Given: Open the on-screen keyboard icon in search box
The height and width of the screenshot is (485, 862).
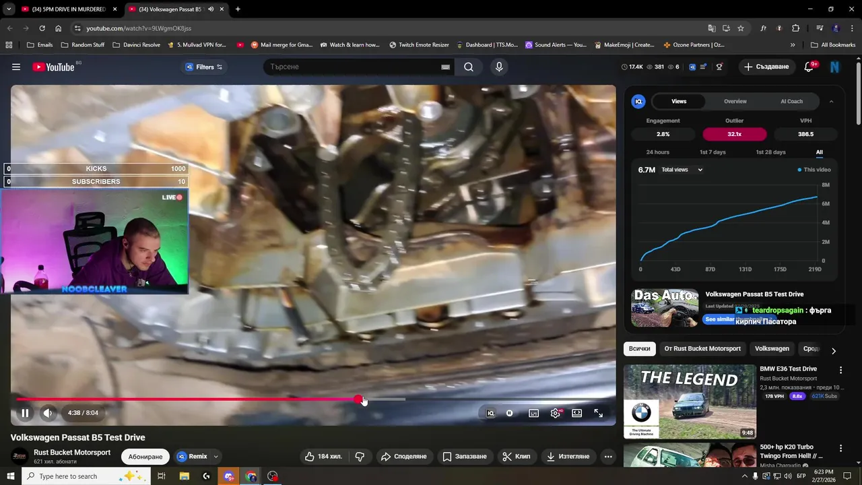Looking at the screenshot, I should [445, 67].
